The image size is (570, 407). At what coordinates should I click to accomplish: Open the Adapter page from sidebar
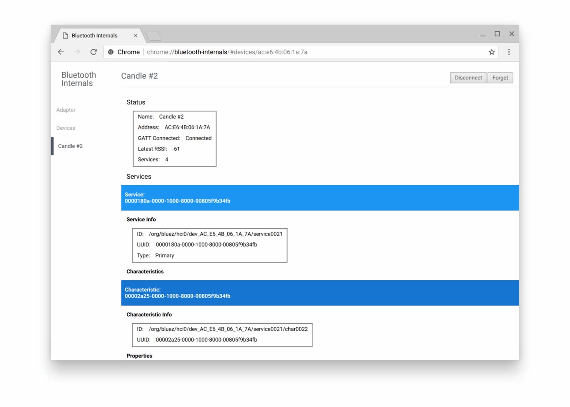point(66,110)
